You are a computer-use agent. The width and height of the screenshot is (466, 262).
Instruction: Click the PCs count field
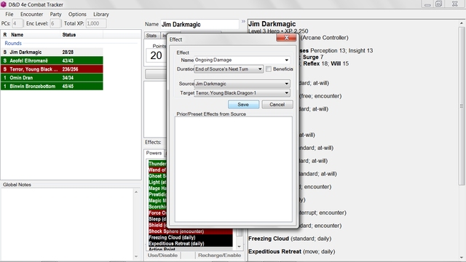[x=17, y=23]
